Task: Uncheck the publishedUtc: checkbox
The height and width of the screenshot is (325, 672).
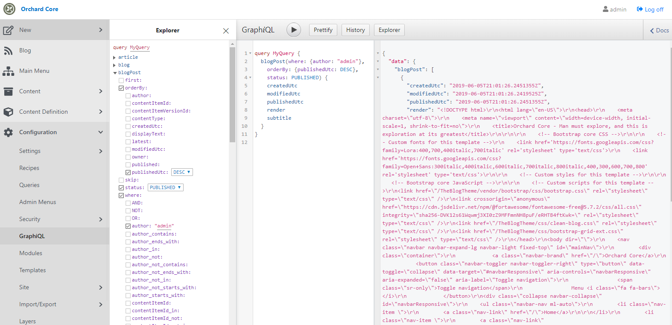Action: pyautogui.click(x=128, y=172)
